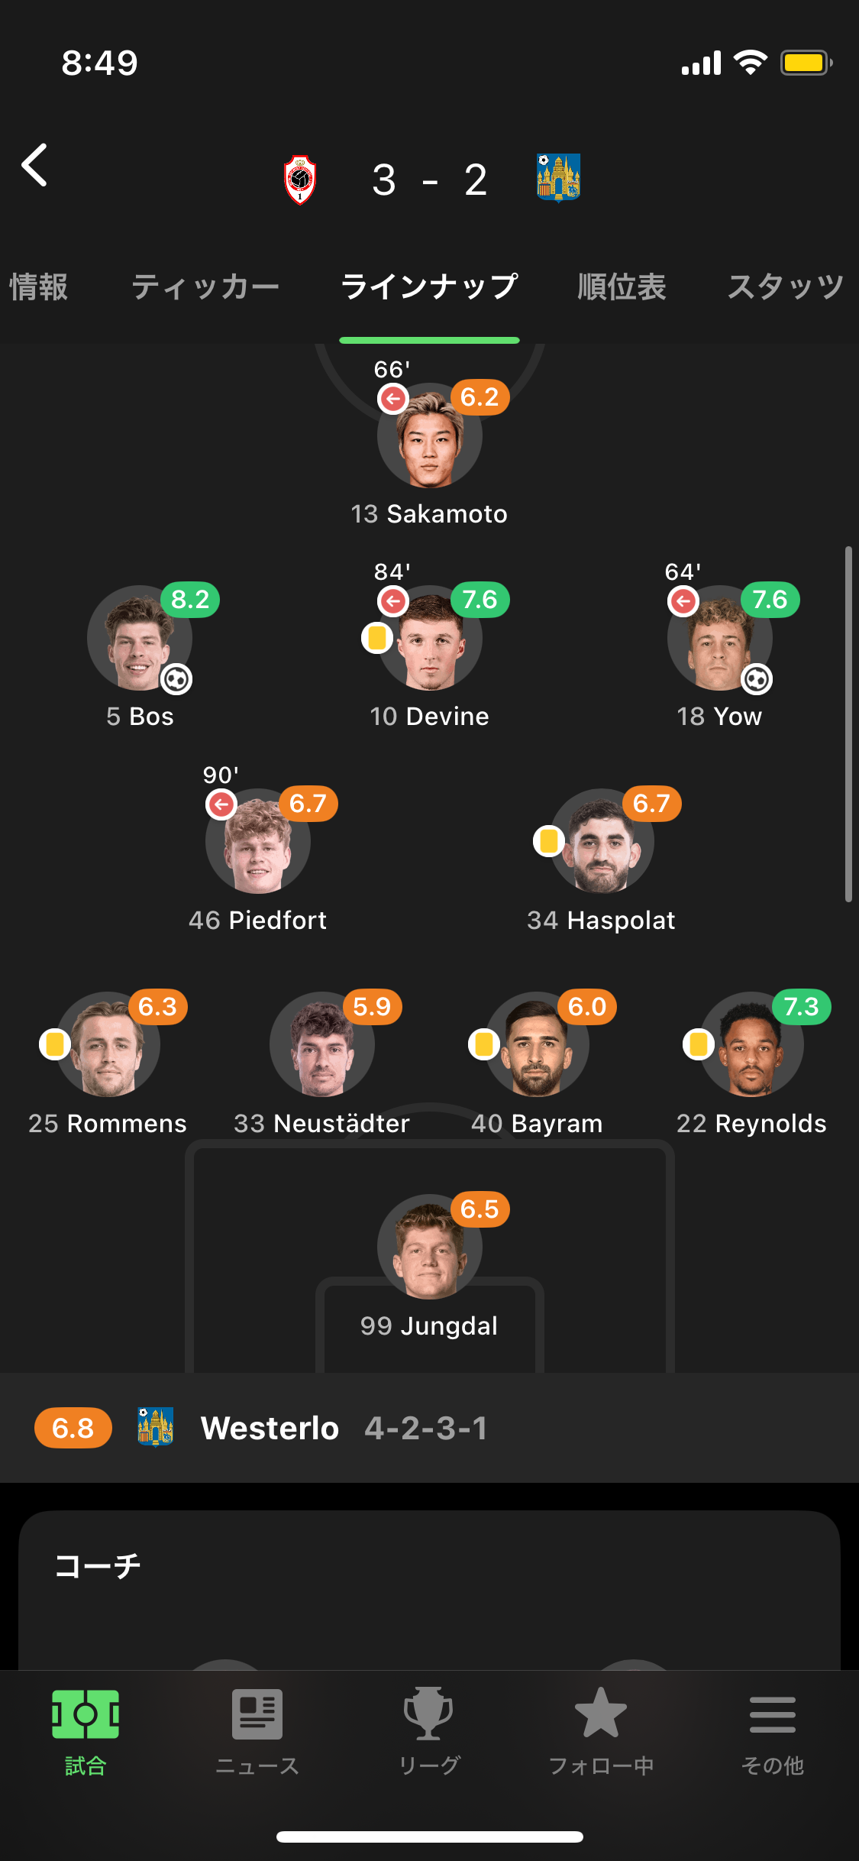
Task: Tap Sakamoto's substitution arrow icon
Action: click(393, 398)
